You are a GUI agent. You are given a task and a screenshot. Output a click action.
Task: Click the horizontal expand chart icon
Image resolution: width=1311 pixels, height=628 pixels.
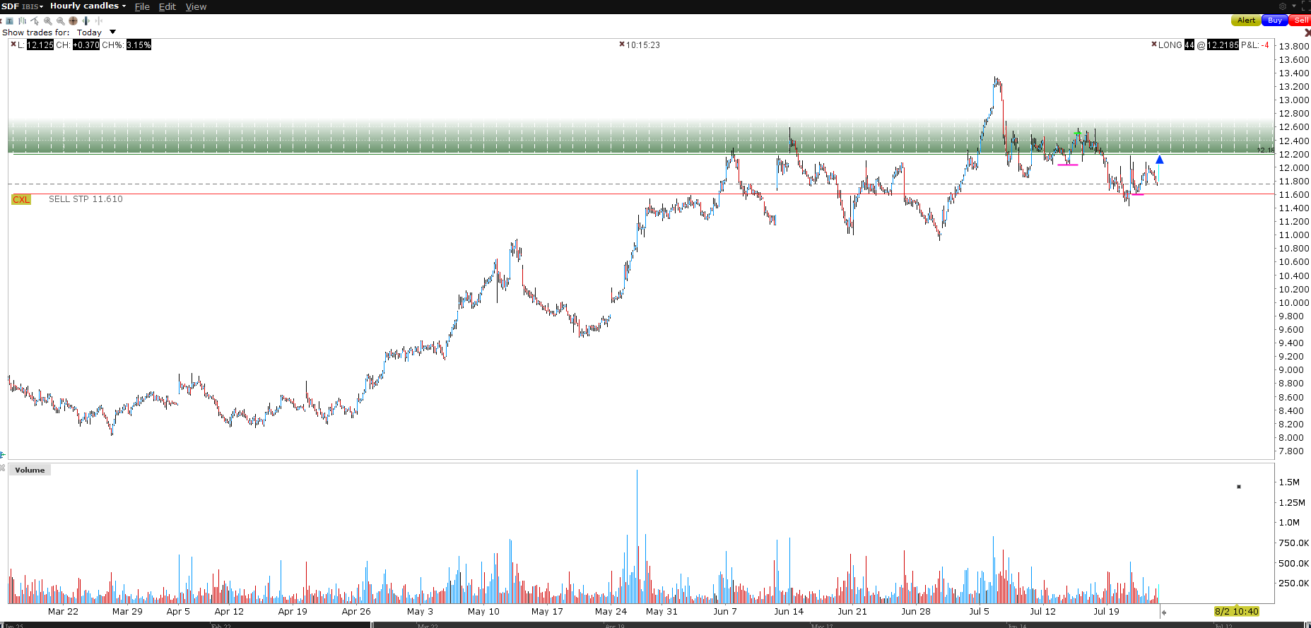86,20
